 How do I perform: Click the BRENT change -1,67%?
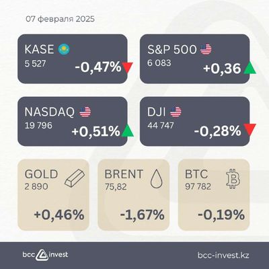(x=142, y=215)
